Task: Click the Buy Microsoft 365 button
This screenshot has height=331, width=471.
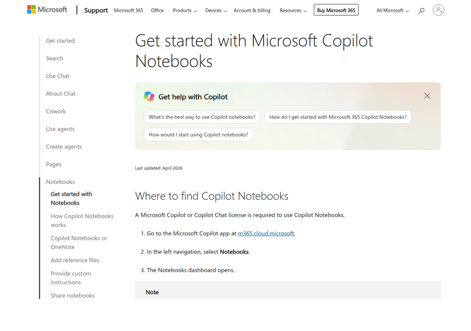Action: [x=336, y=10]
